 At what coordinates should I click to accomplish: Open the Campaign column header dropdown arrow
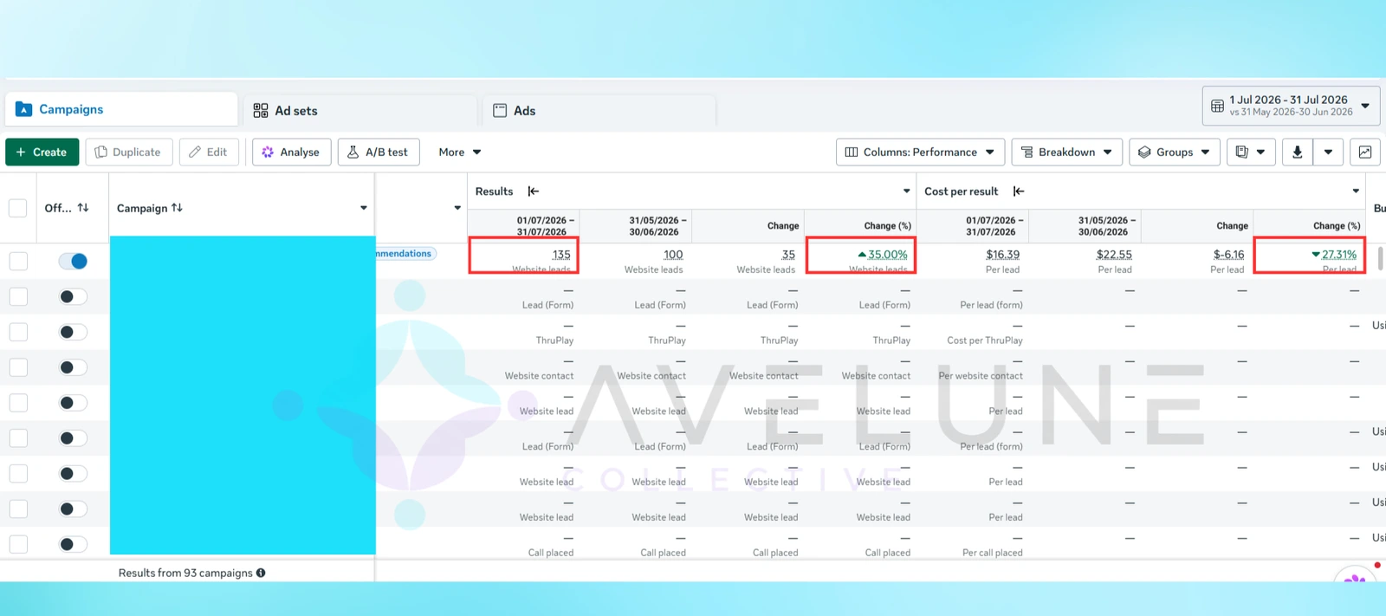point(363,208)
